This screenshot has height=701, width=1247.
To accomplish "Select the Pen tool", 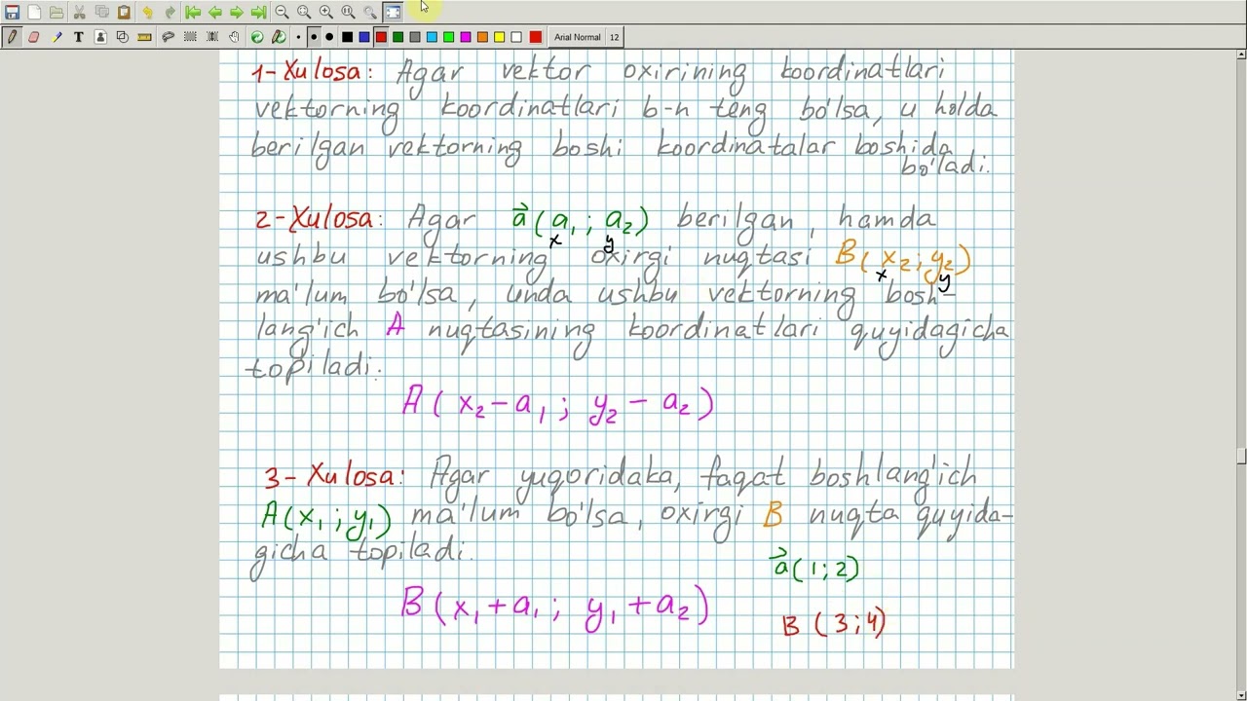I will (12, 37).
